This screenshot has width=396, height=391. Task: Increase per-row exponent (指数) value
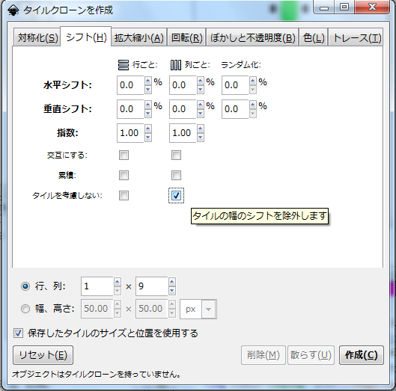(x=148, y=129)
